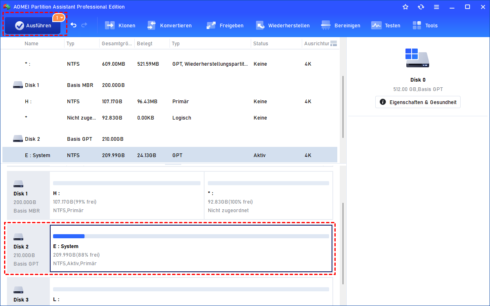Select the unallocated 92.83GB list row
This screenshot has height=306, width=490.
pyautogui.click(x=170, y=118)
